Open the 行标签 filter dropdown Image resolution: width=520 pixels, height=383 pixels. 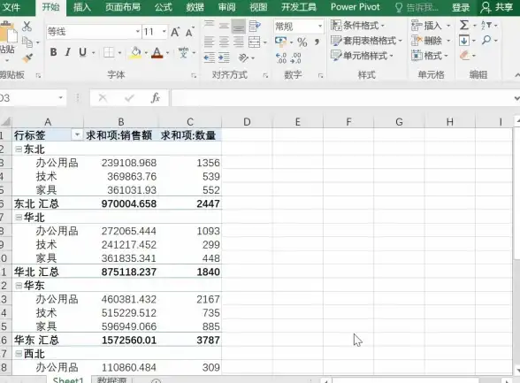[x=77, y=135]
